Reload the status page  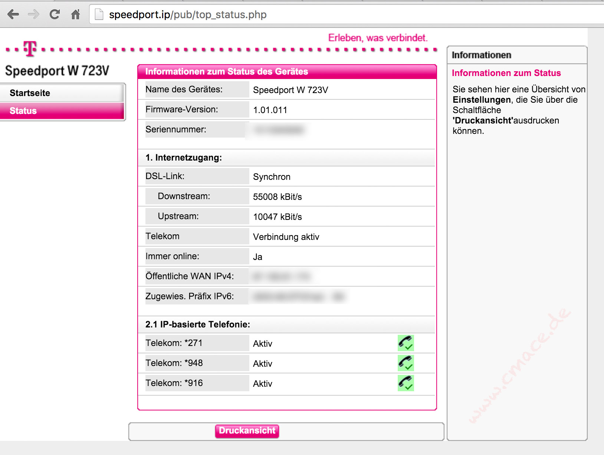[55, 14]
